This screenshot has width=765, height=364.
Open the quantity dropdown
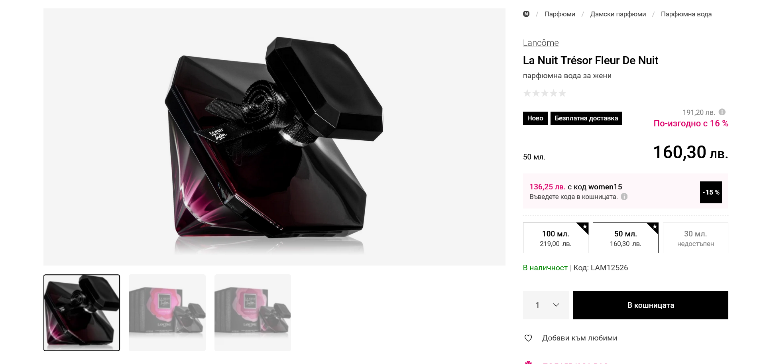pos(546,305)
